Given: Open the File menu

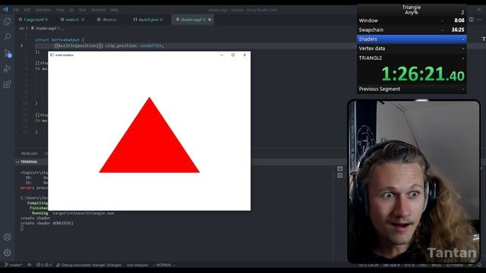Looking at the screenshot, I should [16, 10].
